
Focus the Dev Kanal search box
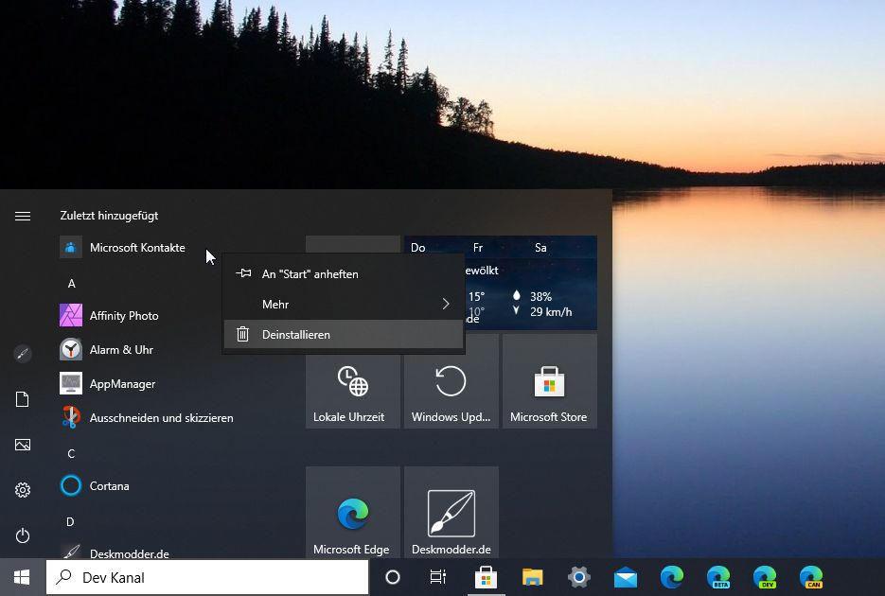tap(207, 577)
